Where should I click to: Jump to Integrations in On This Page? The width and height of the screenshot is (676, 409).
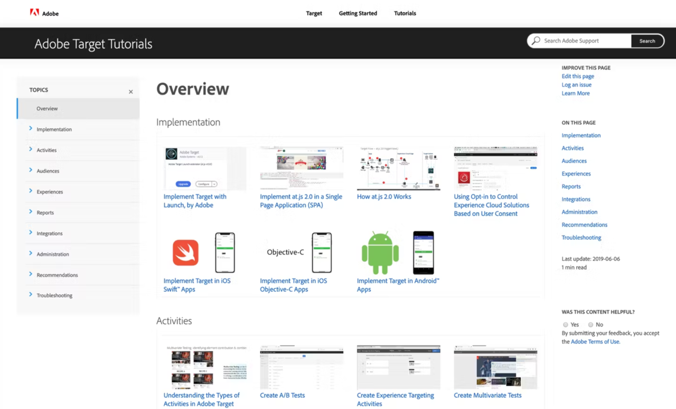[576, 199]
